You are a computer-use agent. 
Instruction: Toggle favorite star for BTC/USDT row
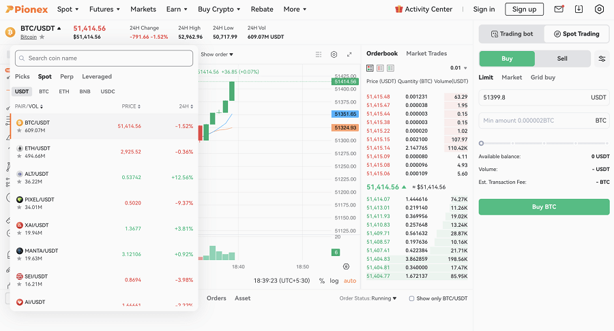point(19,131)
